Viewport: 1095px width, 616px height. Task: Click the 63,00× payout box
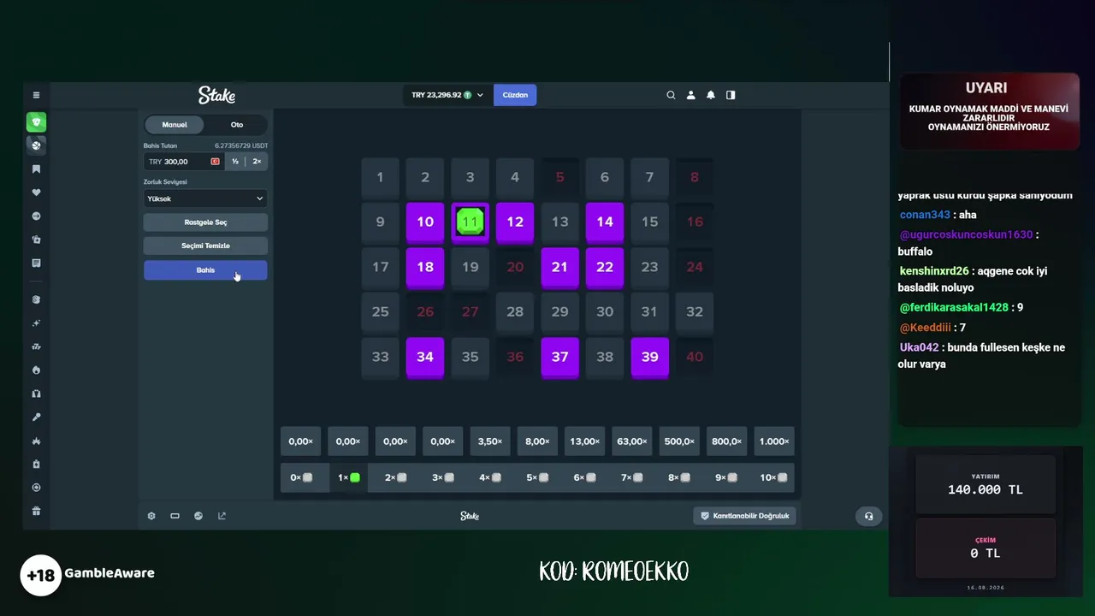[632, 441]
